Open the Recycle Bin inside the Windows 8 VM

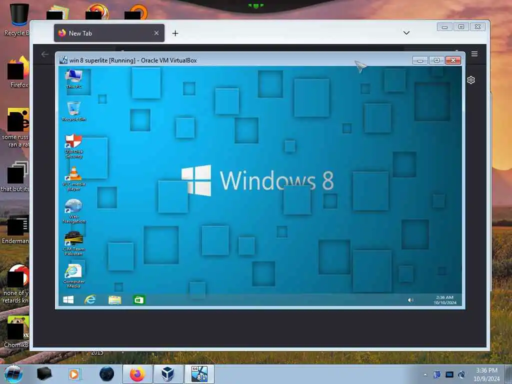click(x=74, y=111)
